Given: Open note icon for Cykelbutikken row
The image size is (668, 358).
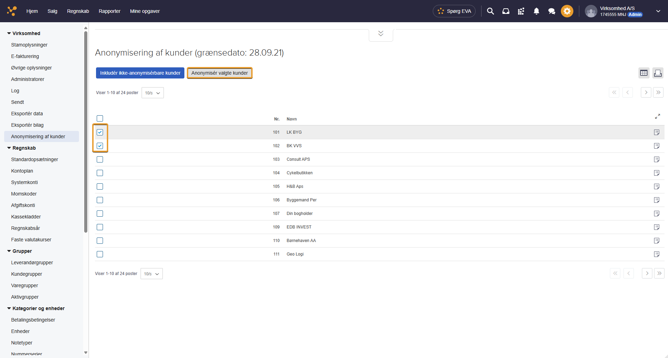Looking at the screenshot, I should tap(657, 173).
